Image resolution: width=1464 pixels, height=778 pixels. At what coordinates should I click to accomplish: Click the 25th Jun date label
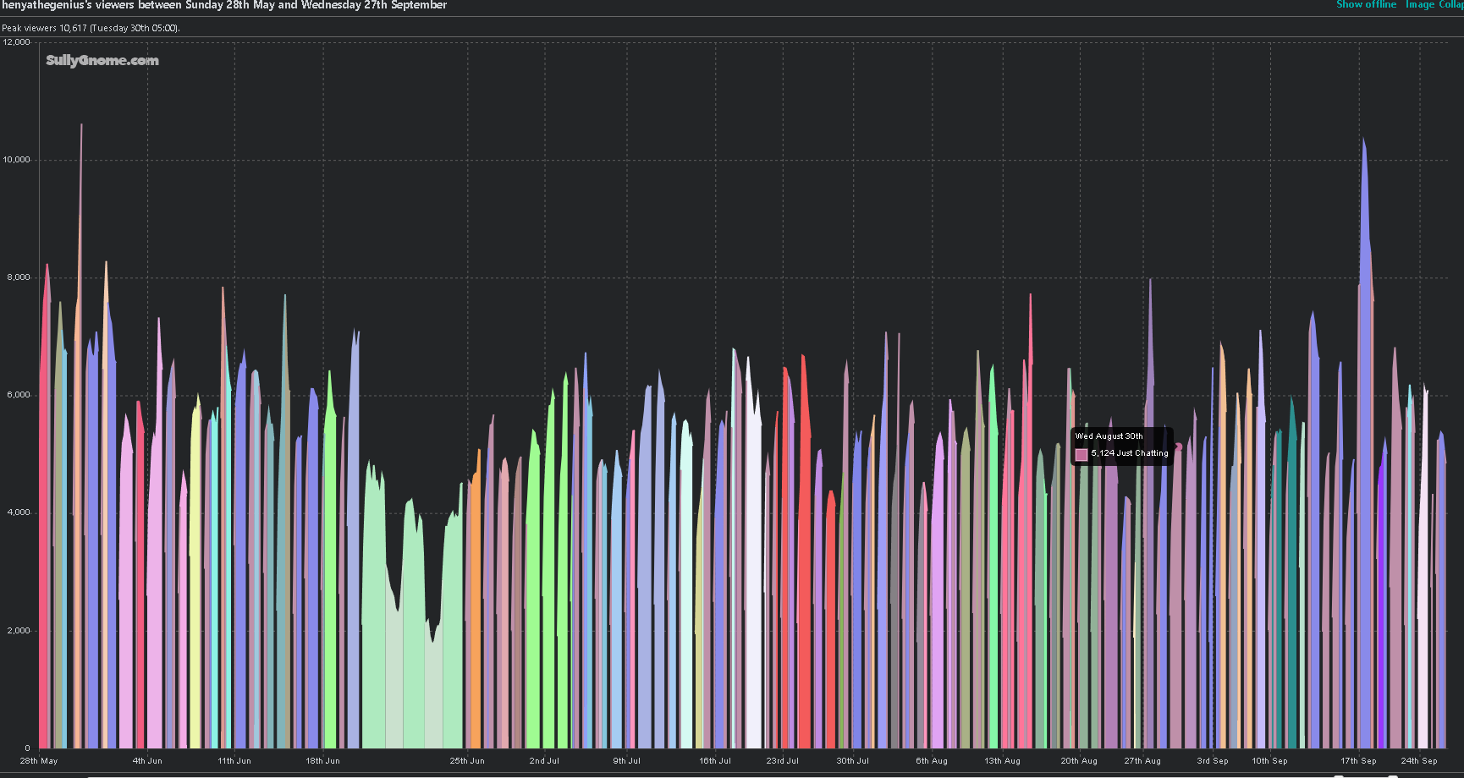(x=467, y=761)
